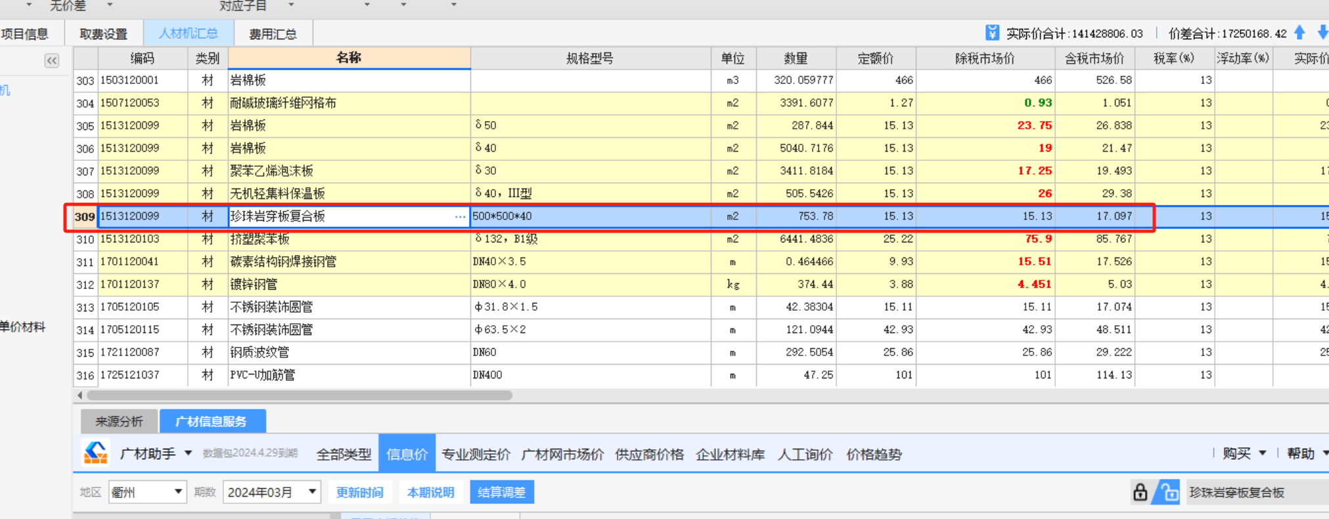Click the yen icon before 实际价合计
The image size is (1329, 519).
pyautogui.click(x=992, y=33)
